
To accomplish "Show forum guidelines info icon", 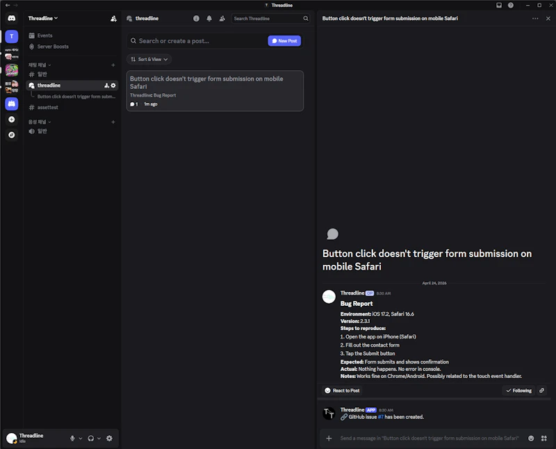I will [196, 19].
